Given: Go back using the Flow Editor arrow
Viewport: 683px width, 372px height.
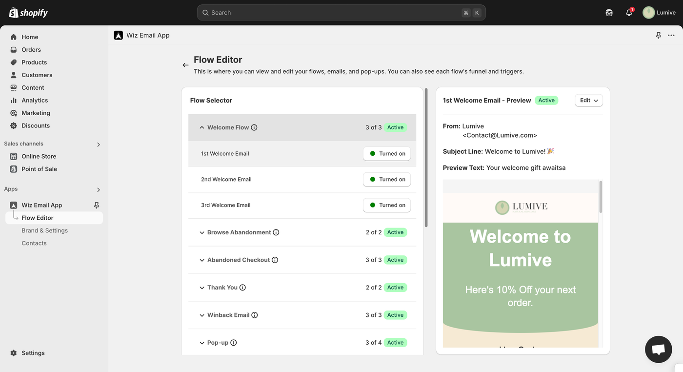Looking at the screenshot, I should [x=185, y=65].
